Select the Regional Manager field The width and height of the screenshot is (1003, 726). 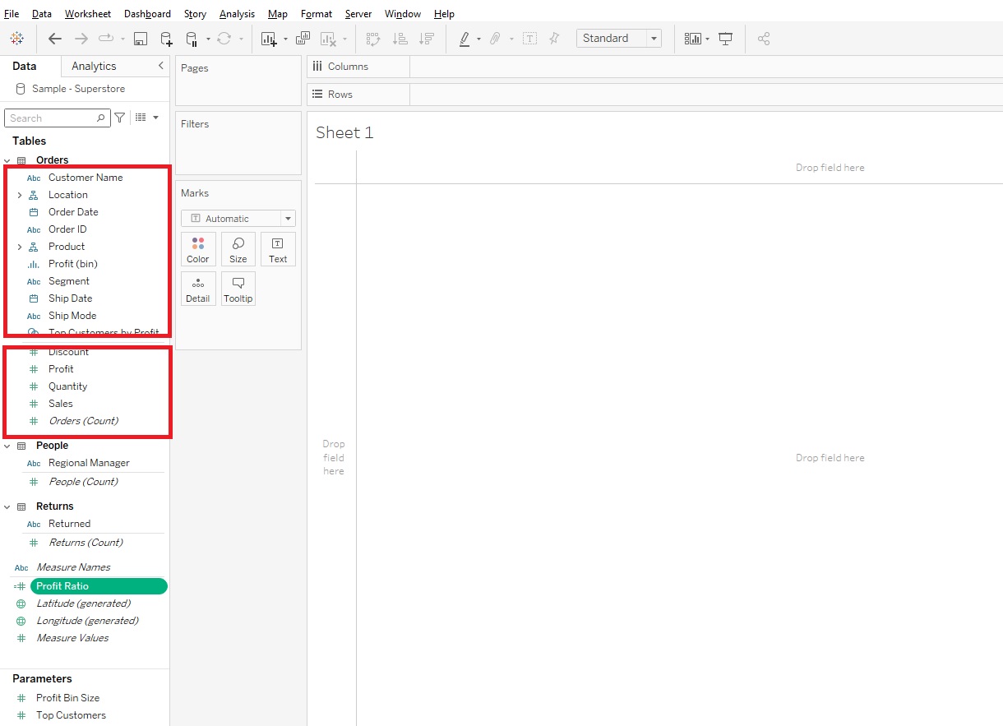tap(89, 463)
